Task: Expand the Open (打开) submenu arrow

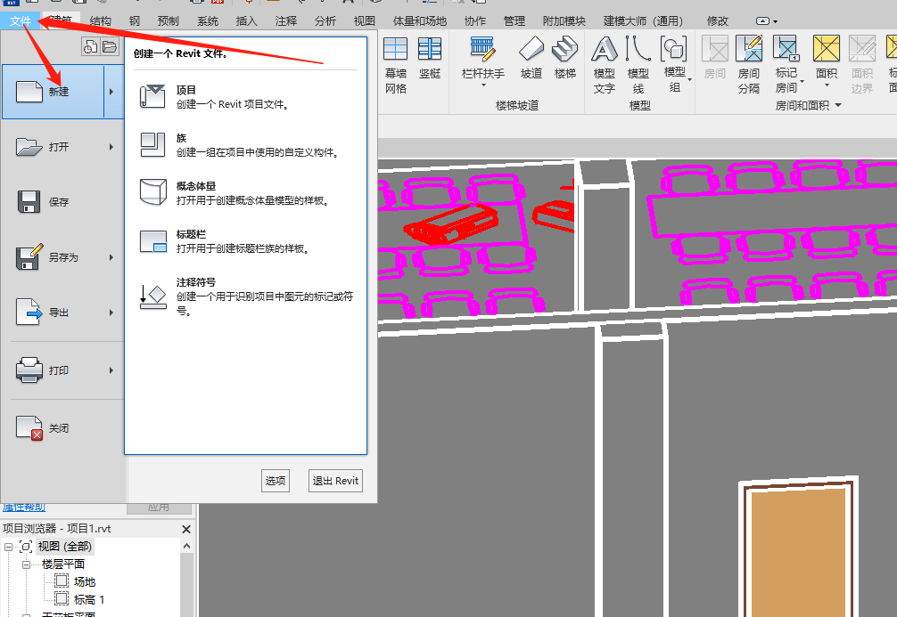Action: click(111, 147)
